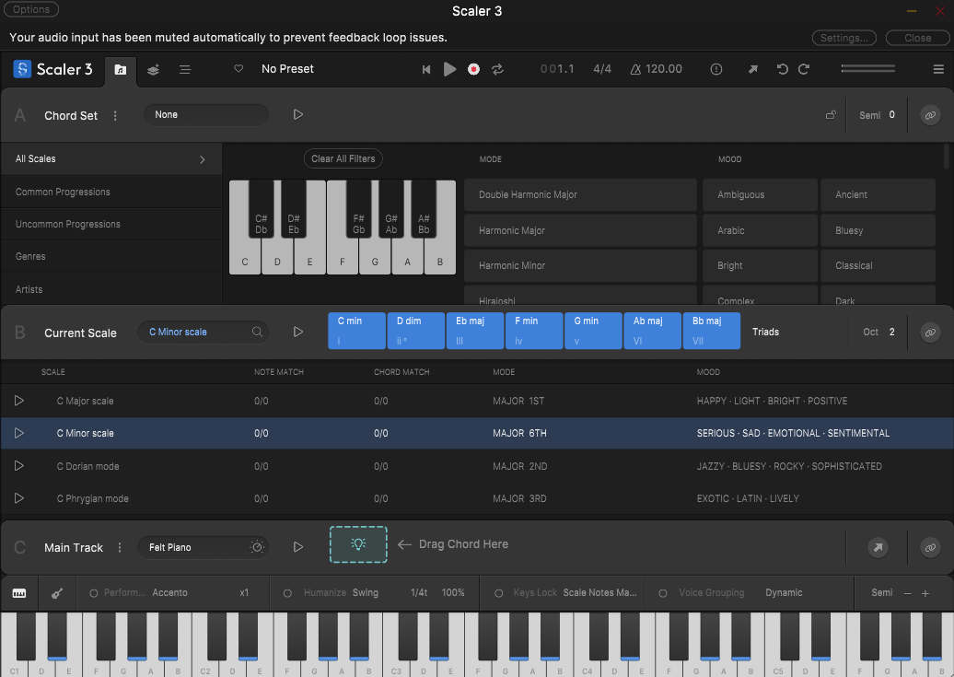Turn on Keys Lock toggle

[498, 593]
